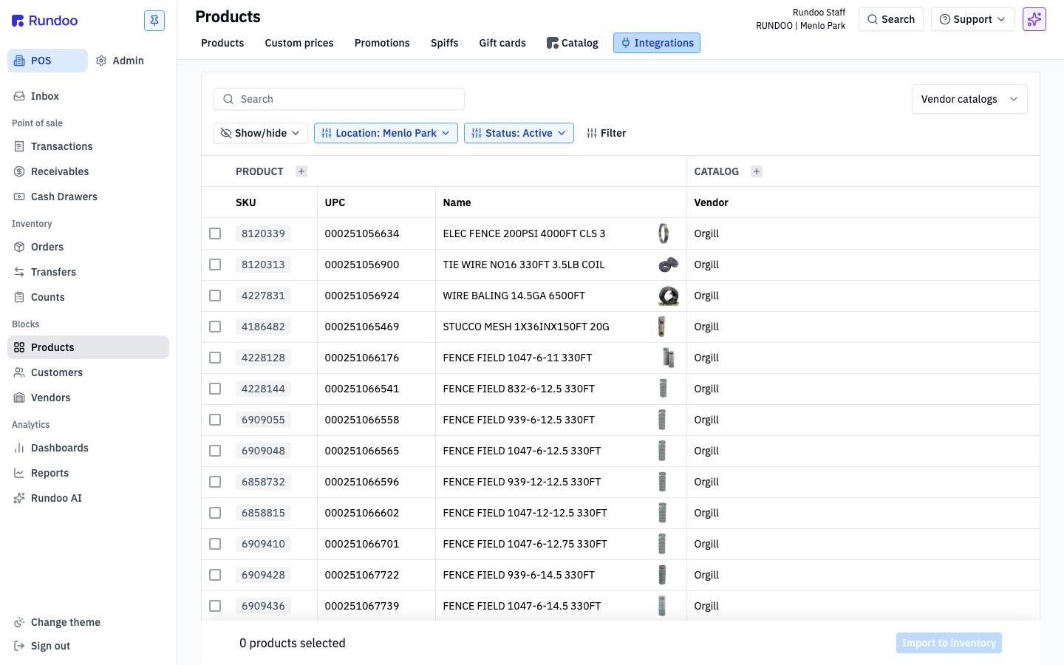The width and height of the screenshot is (1064, 665).
Task: Open Inbox from sidebar
Action: pyautogui.click(x=88, y=96)
